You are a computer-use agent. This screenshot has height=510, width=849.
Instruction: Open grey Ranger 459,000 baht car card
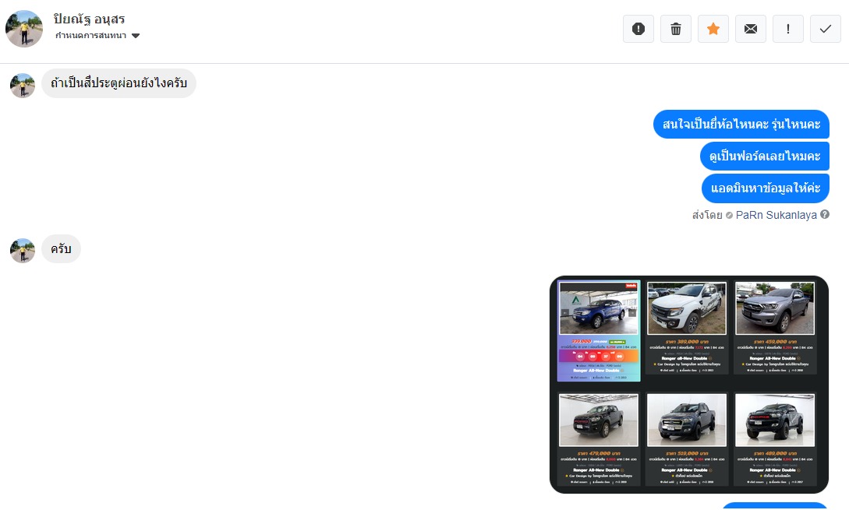click(x=775, y=327)
